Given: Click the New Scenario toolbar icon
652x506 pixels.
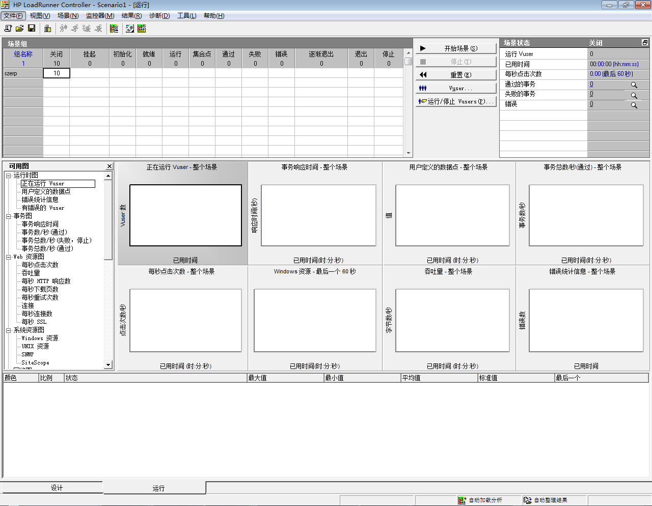Looking at the screenshot, I should [8, 29].
